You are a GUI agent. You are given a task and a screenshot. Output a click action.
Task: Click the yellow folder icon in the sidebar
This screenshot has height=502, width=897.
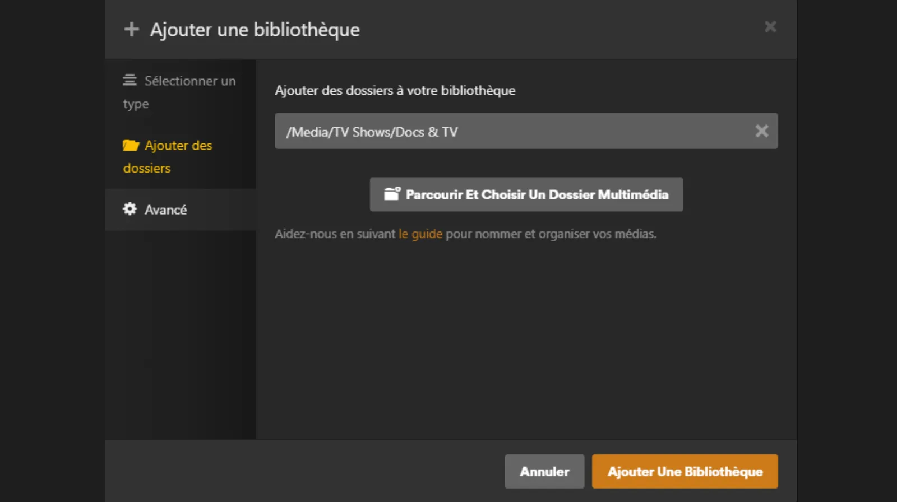(131, 146)
